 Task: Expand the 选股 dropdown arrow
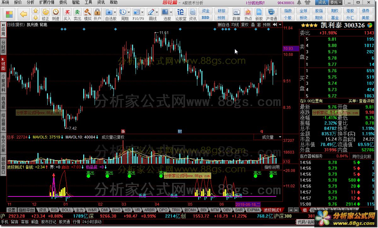click(171, 12)
